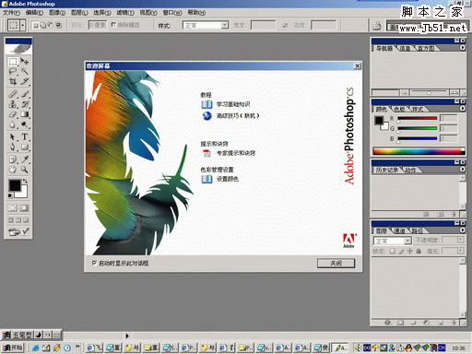The height and width of the screenshot is (354, 472).
Task: Switch to Quick Mask mode
Action: [x=24, y=208]
